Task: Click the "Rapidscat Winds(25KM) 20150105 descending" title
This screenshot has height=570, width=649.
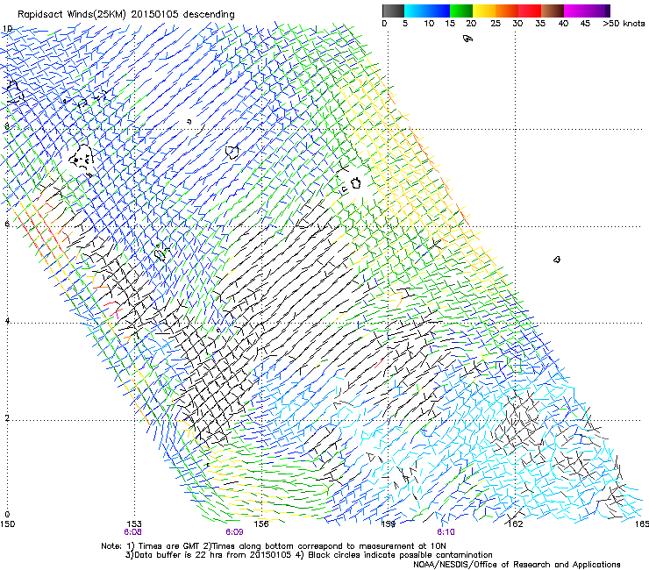Action: (125, 15)
